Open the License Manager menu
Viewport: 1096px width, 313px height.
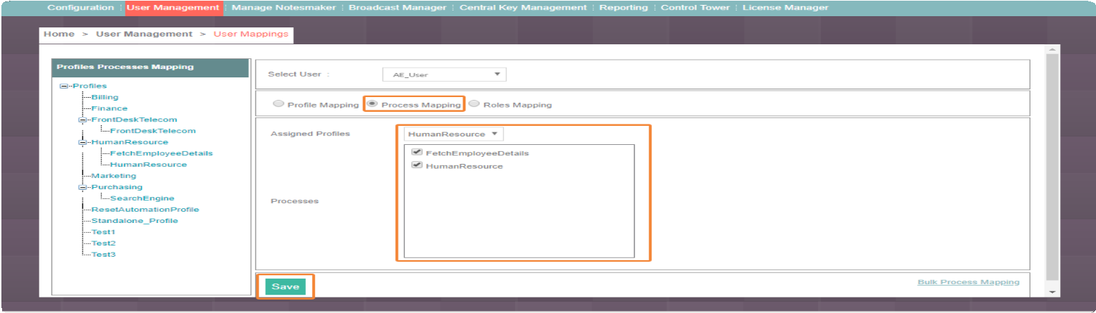785,8
